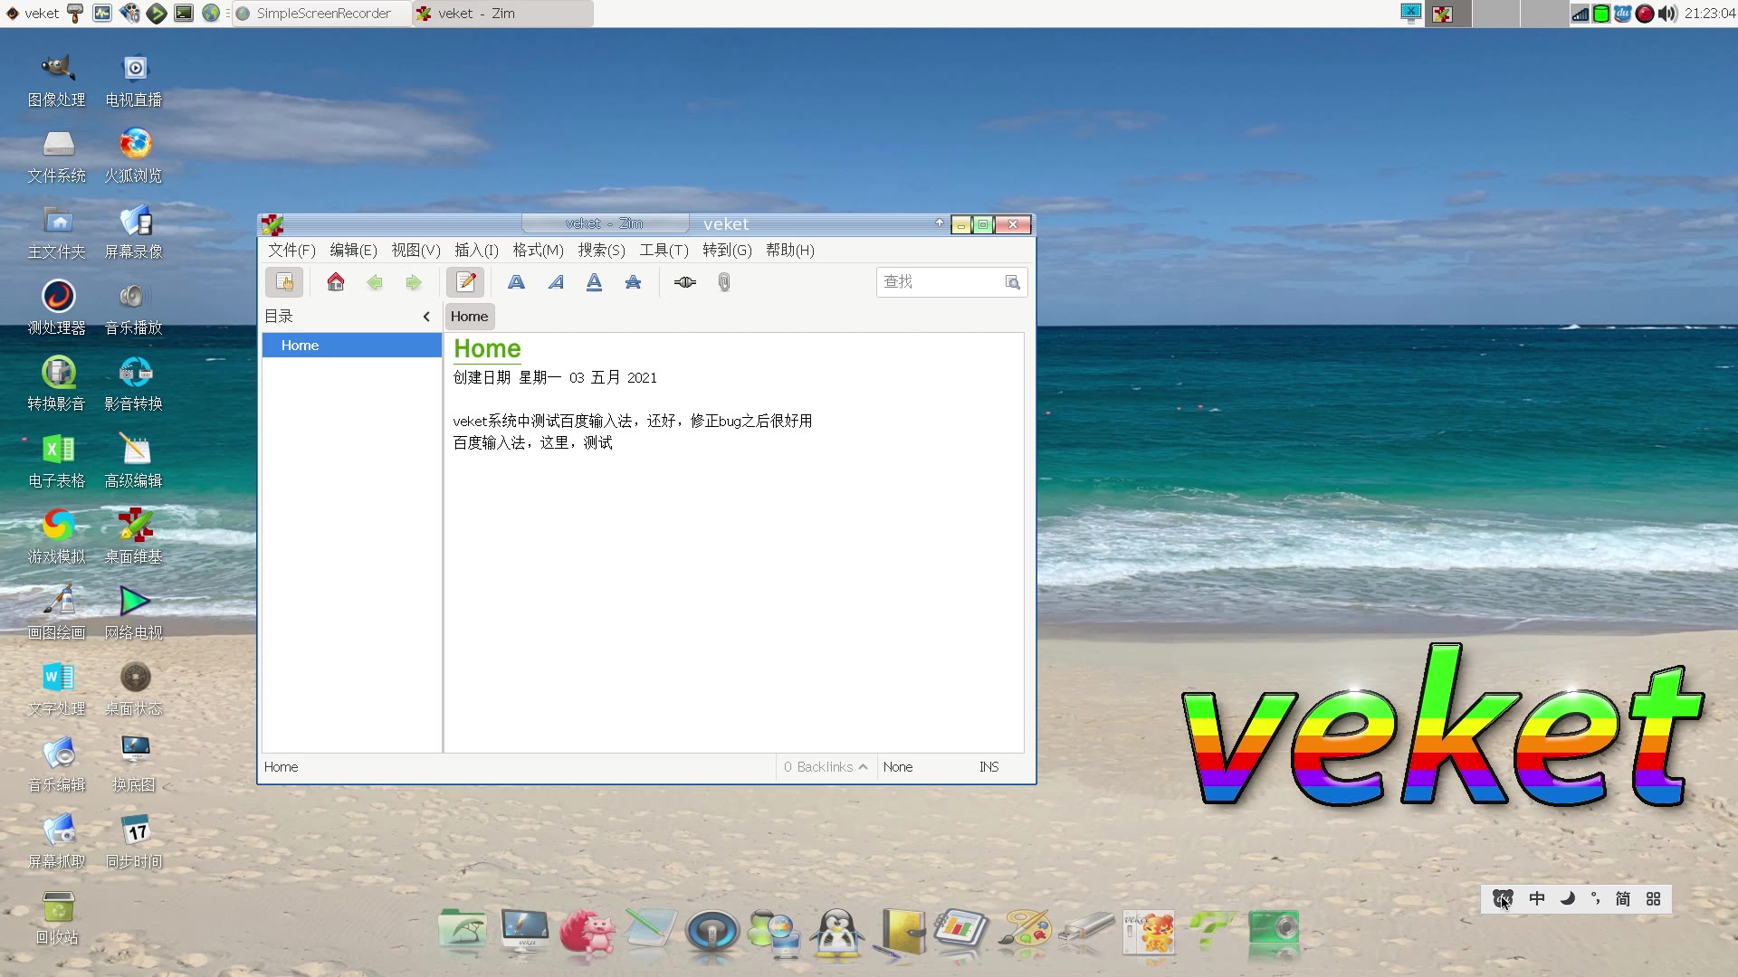Click the volume speaker icon in system tray
The height and width of the screenshot is (977, 1738).
1667,14
